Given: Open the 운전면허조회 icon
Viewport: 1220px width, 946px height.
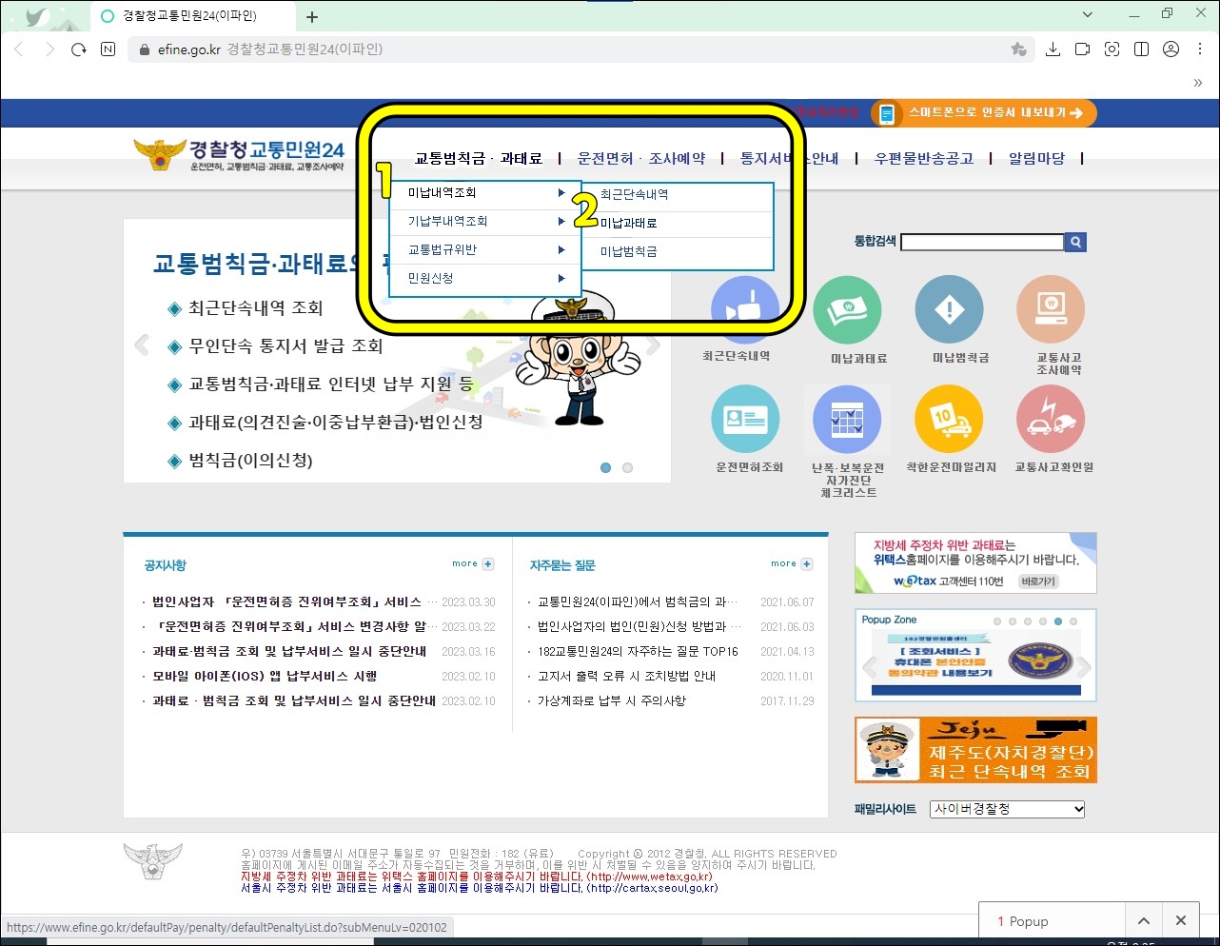Looking at the screenshot, I should [745, 420].
